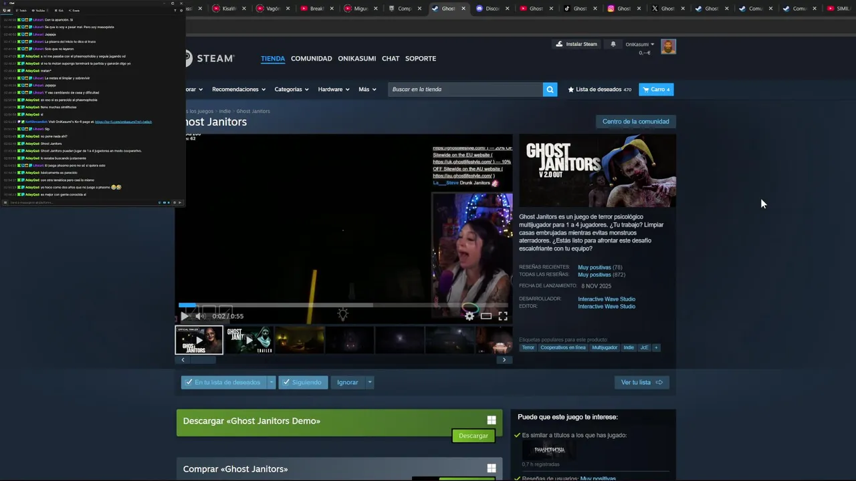The image size is (856, 481).
Task: Open the Recomendaciones dropdown menu
Action: (x=239, y=90)
